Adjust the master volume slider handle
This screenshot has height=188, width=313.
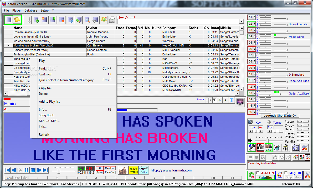[268, 140]
